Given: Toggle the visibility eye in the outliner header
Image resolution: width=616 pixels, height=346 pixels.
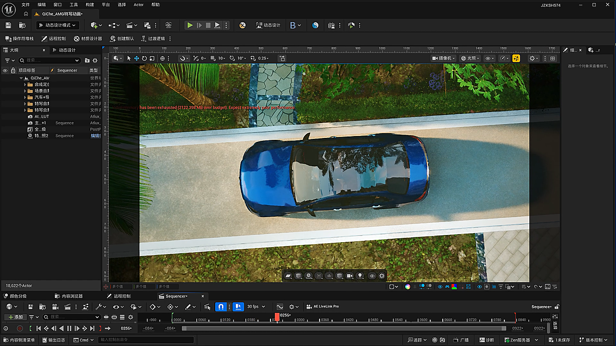Looking at the screenshot, I should tap(5, 70).
